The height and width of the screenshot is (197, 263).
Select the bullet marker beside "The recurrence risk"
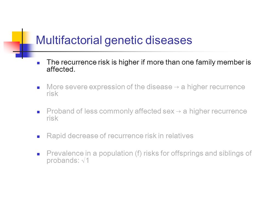(38, 63)
